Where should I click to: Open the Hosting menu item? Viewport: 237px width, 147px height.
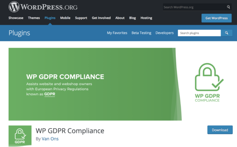click(146, 18)
